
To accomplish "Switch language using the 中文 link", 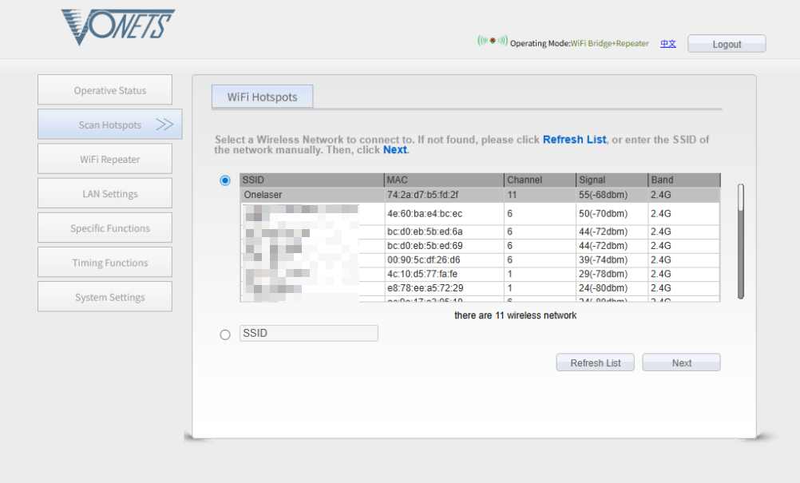I will pos(667,44).
